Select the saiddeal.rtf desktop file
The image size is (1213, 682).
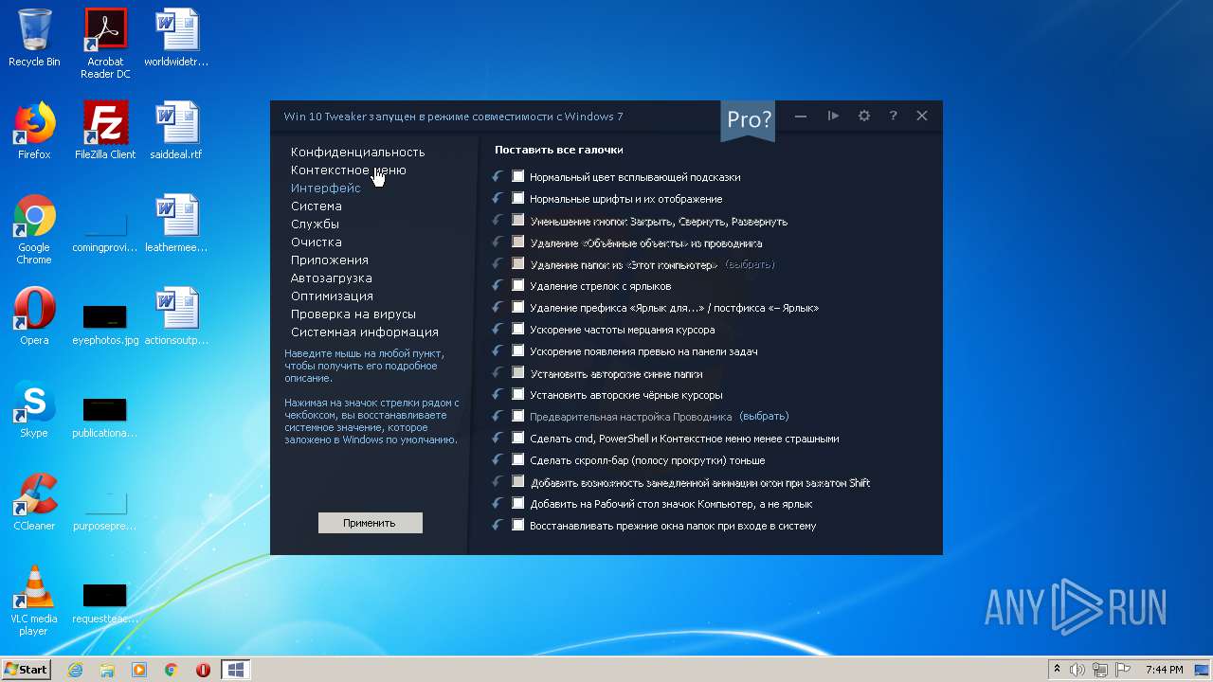176,131
